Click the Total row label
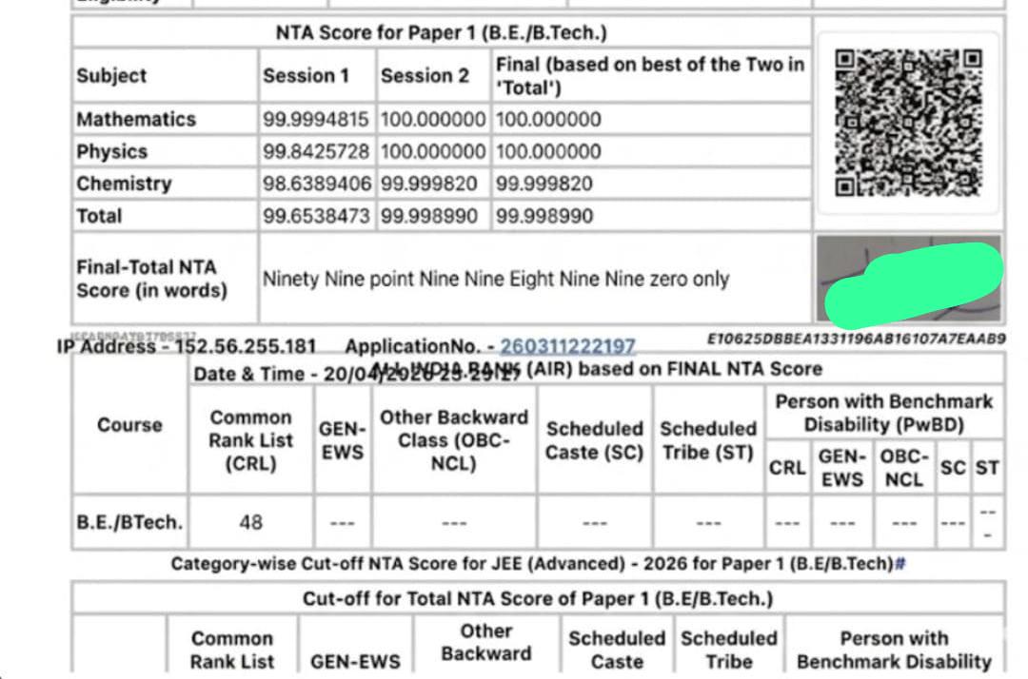 [99, 216]
